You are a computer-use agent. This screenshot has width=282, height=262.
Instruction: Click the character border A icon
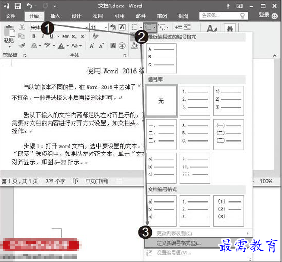click(122, 27)
